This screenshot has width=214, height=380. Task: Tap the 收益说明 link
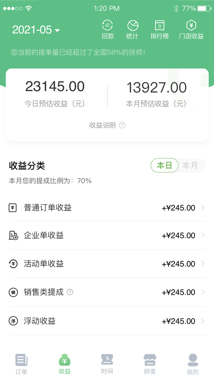pyautogui.click(x=103, y=125)
